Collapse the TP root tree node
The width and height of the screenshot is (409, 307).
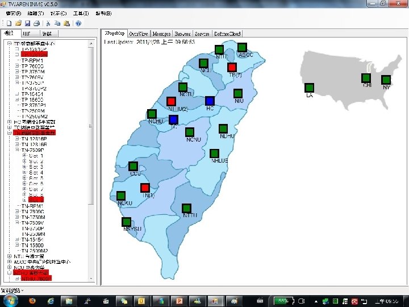10,44
